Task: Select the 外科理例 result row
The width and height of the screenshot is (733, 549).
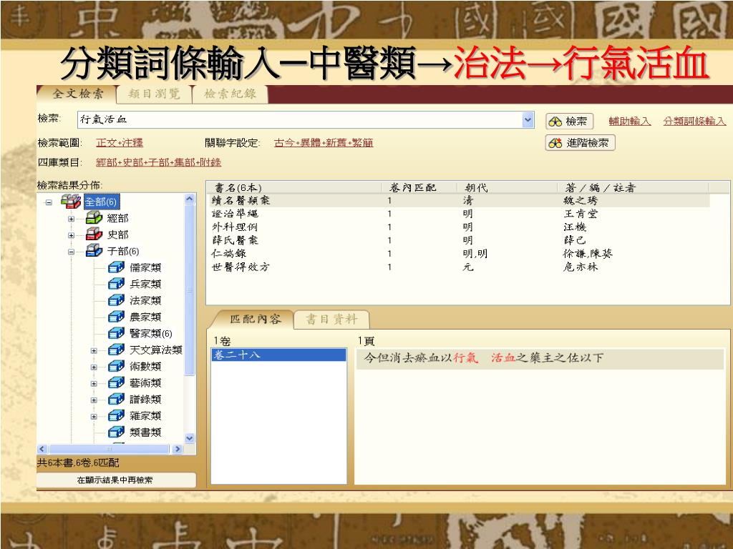Action: click(x=459, y=227)
